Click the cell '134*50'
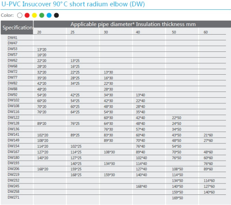The height and width of the screenshot is (205, 231). (x=177, y=181)
